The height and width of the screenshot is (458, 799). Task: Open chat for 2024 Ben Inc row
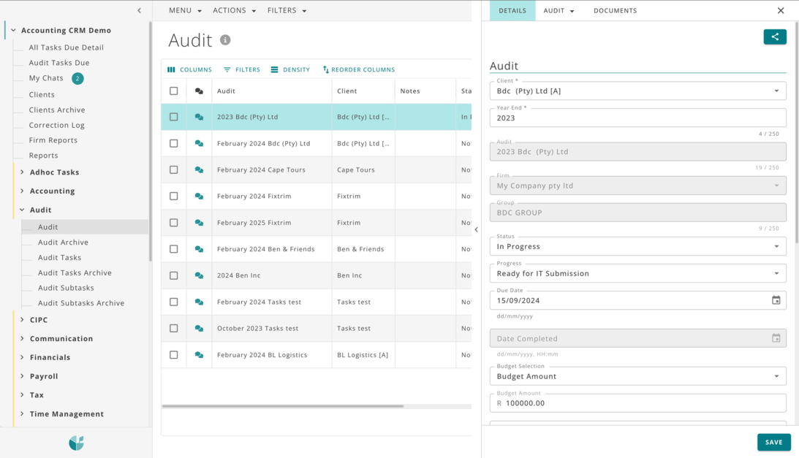tap(199, 275)
